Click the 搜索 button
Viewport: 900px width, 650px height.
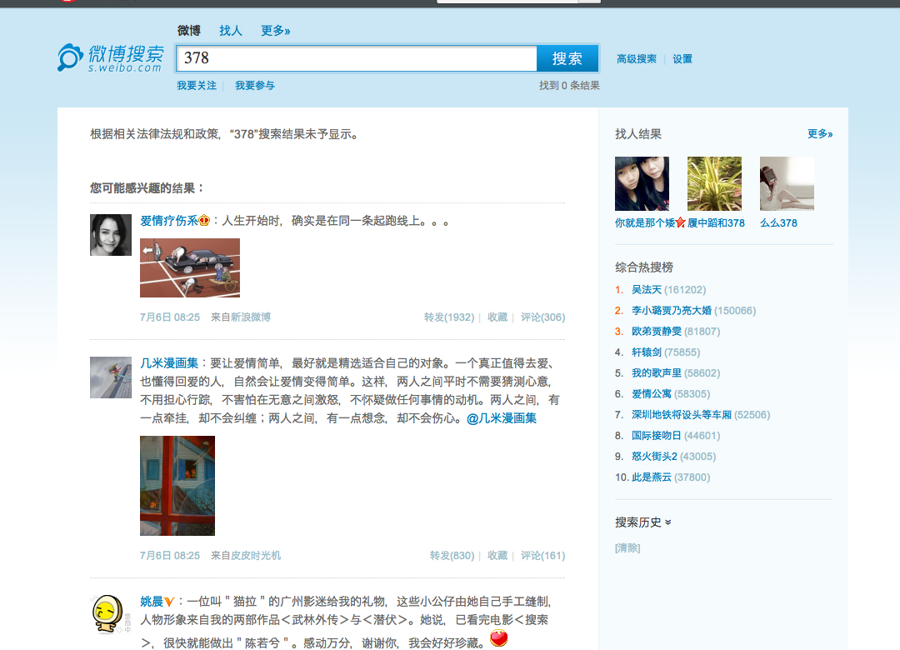(567, 58)
